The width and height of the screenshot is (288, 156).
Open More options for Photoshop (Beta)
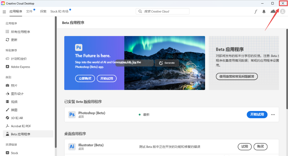273,115
